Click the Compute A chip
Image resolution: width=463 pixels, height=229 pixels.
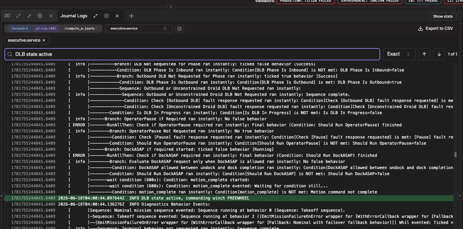tap(20, 28)
